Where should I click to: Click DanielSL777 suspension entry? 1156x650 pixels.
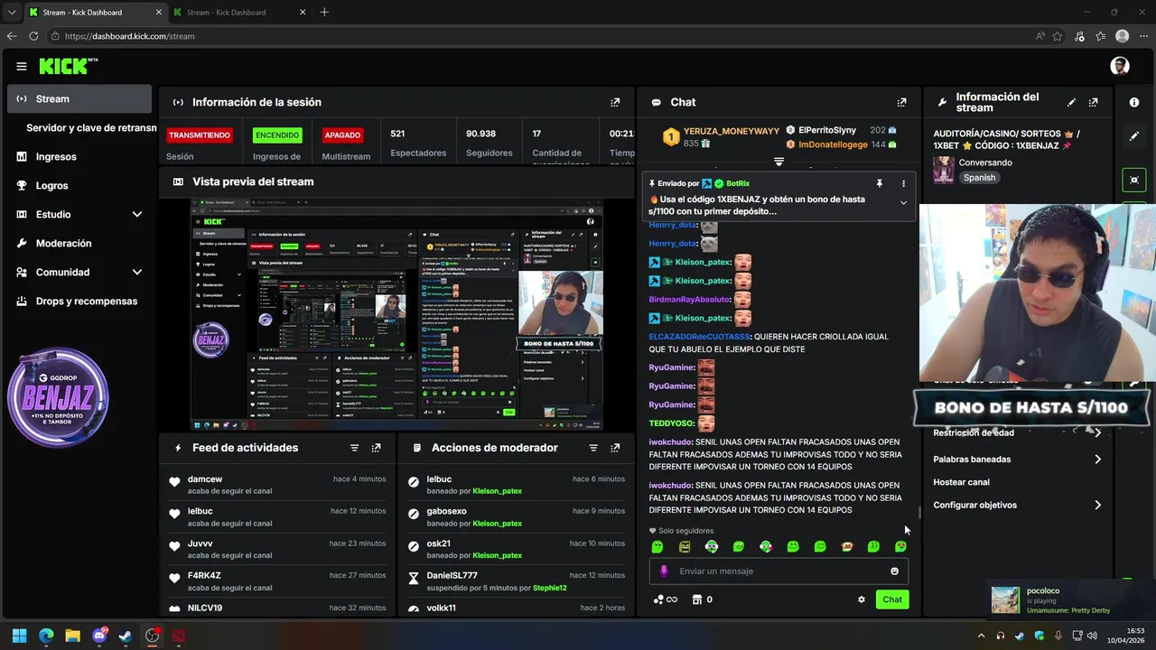(516, 581)
